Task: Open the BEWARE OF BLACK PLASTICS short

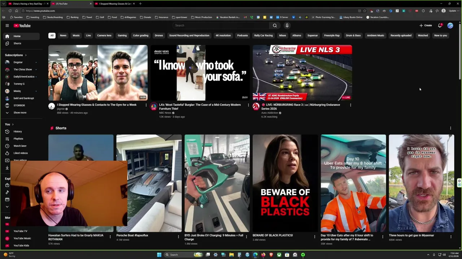Action: 285,183
